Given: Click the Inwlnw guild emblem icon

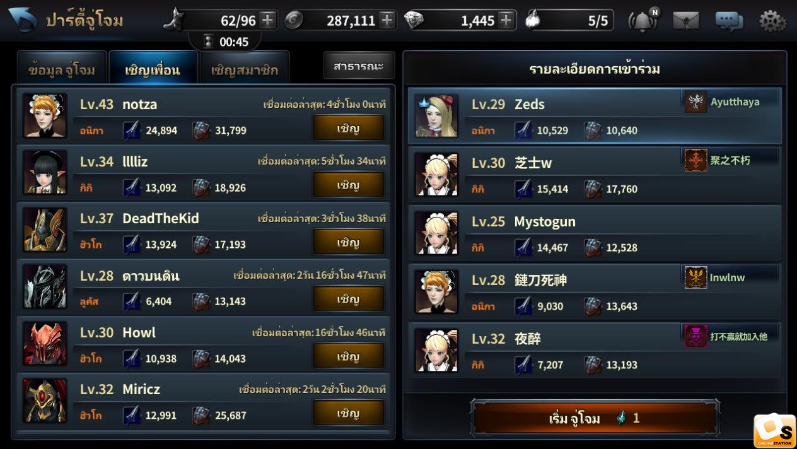Looking at the screenshot, I should point(695,277).
